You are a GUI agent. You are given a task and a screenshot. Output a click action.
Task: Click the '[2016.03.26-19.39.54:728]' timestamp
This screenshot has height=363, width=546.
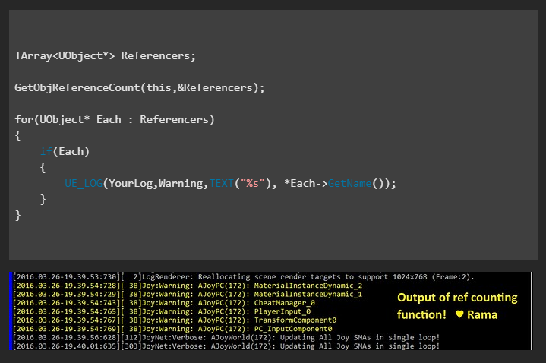(66, 286)
